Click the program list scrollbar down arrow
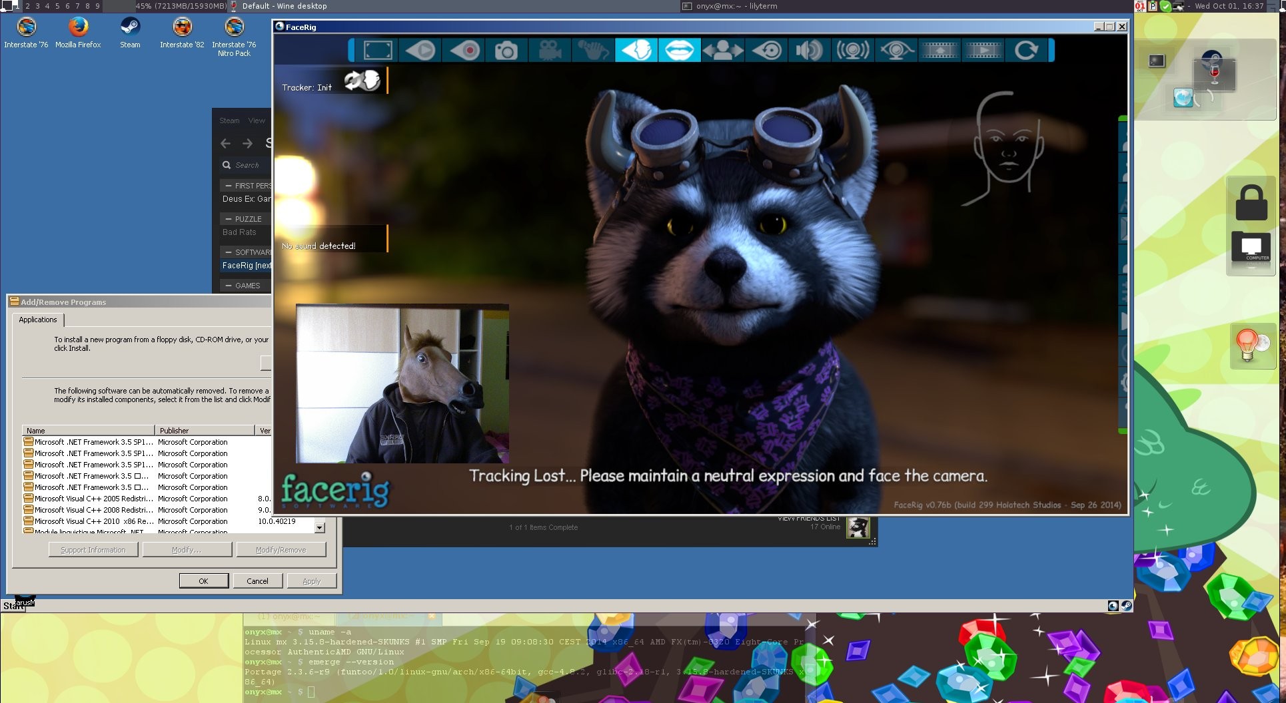The image size is (1286, 703). point(320,527)
